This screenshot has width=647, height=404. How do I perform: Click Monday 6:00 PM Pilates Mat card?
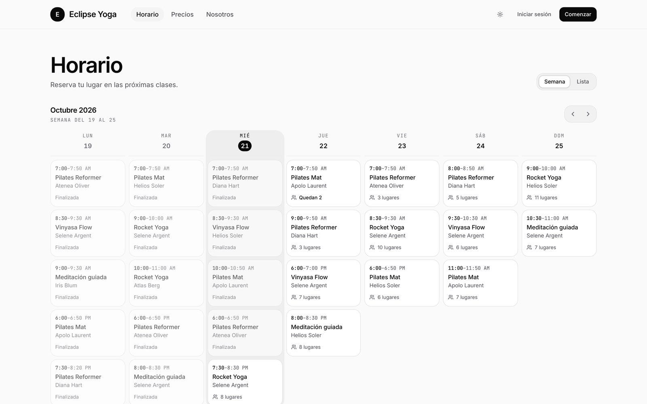(x=88, y=333)
